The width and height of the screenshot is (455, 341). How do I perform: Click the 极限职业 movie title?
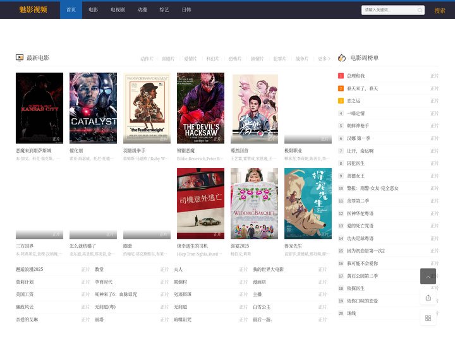coord(293,151)
